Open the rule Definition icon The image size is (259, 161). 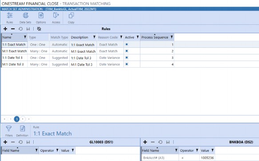[22, 131]
